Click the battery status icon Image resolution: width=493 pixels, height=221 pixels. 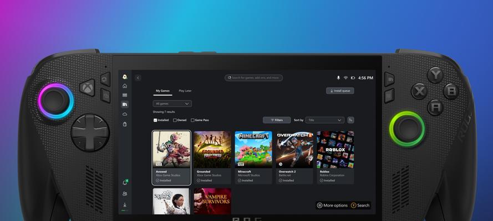353,78
